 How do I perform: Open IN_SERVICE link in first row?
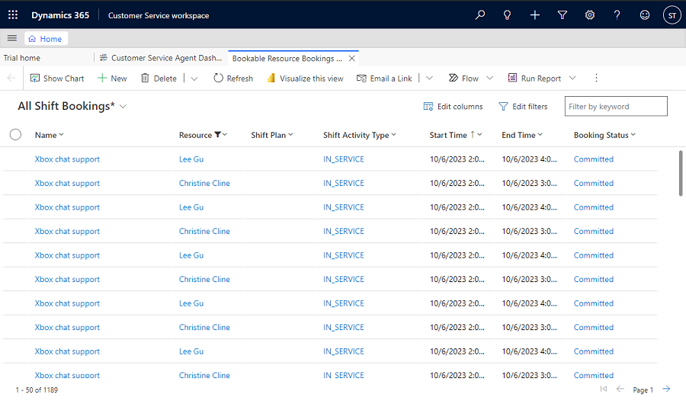[344, 159]
